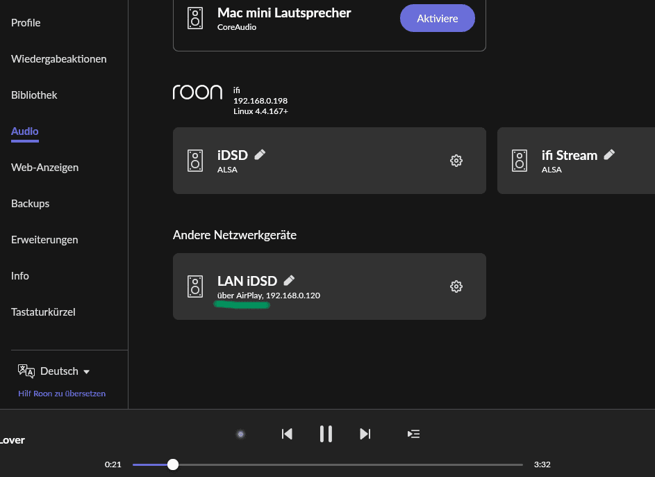Click the playback progress slider handle
Image resolution: width=655 pixels, height=477 pixels.
click(173, 464)
